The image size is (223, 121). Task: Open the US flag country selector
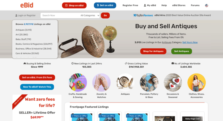(207, 5)
